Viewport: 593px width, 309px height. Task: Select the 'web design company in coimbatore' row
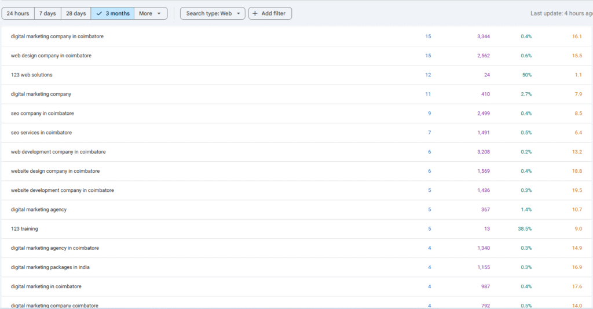51,56
